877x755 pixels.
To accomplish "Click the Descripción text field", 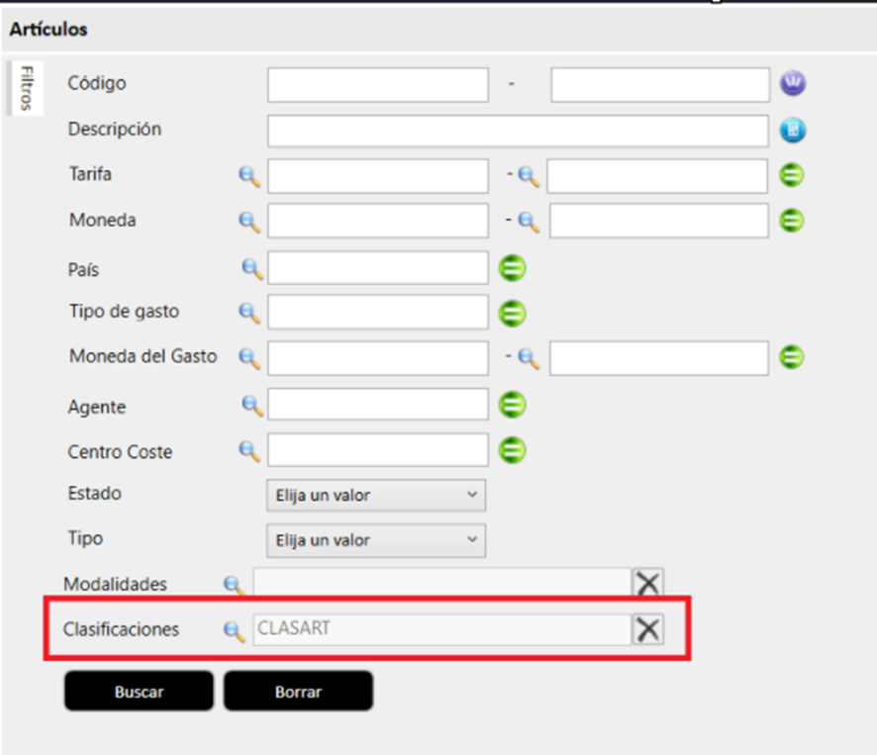I will (x=518, y=131).
